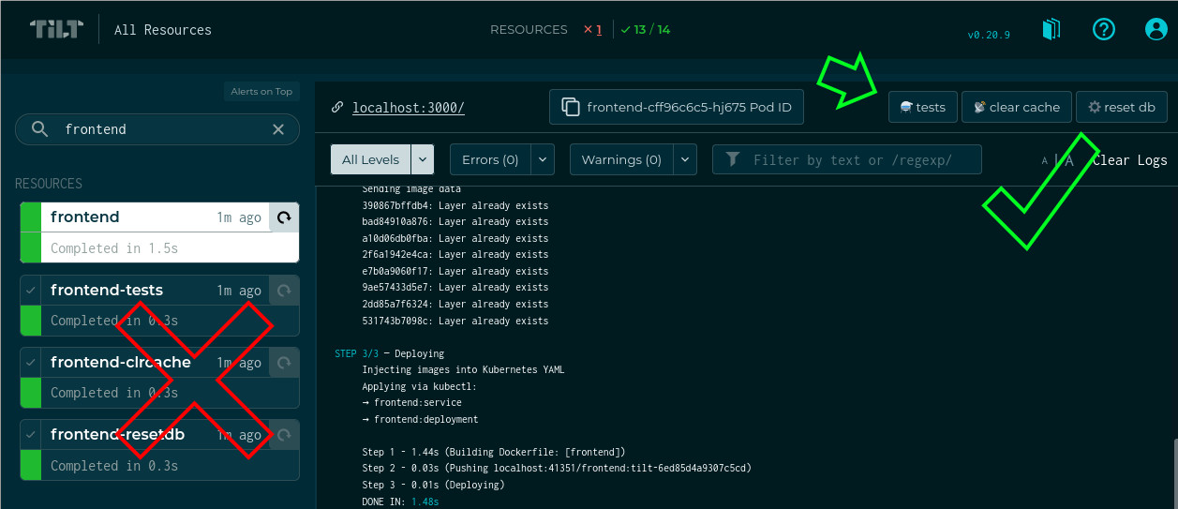Click 'Step 1 - 1.44s' log line
The width and height of the screenshot is (1178, 509).
pos(494,453)
